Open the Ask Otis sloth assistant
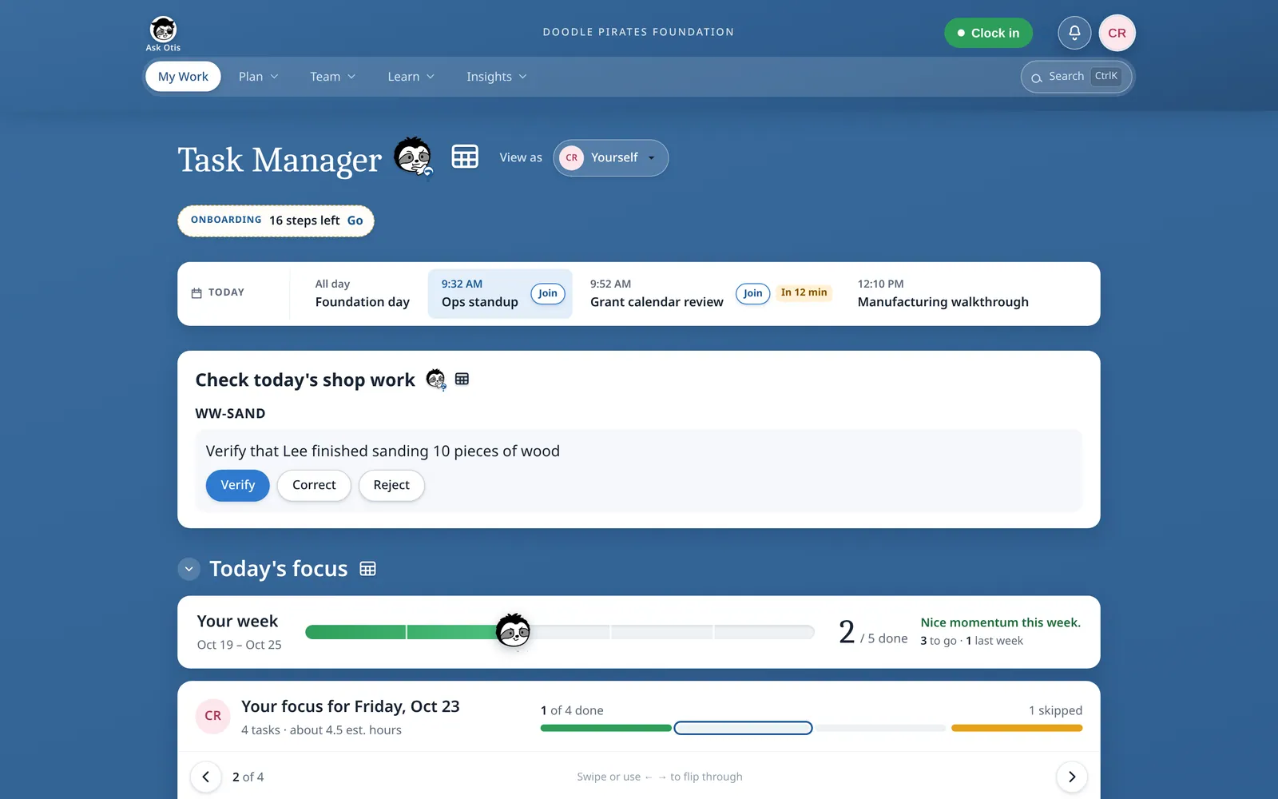 [x=163, y=34]
